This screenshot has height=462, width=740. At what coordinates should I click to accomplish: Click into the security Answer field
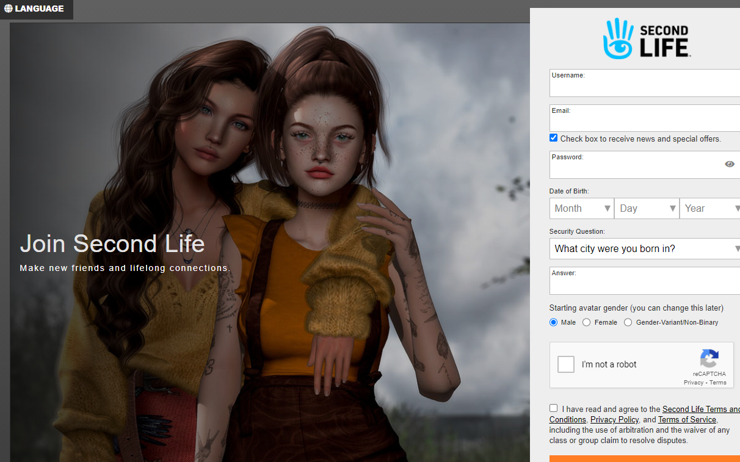click(x=645, y=281)
